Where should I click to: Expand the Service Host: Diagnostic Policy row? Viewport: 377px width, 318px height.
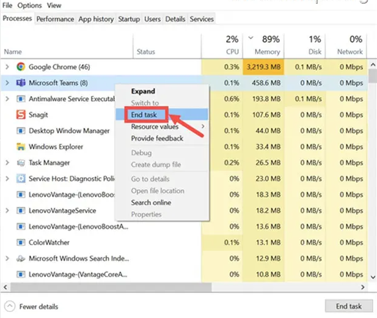click(7, 179)
